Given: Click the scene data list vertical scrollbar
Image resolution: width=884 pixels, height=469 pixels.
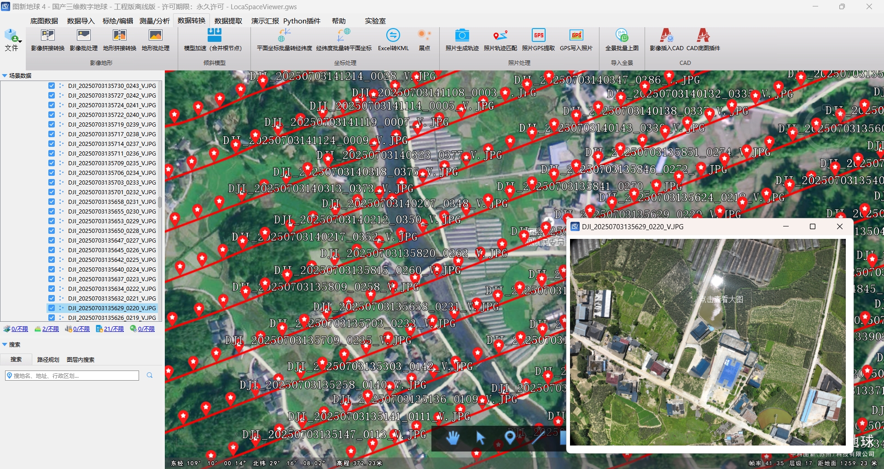Looking at the screenshot, I should [x=160, y=202].
